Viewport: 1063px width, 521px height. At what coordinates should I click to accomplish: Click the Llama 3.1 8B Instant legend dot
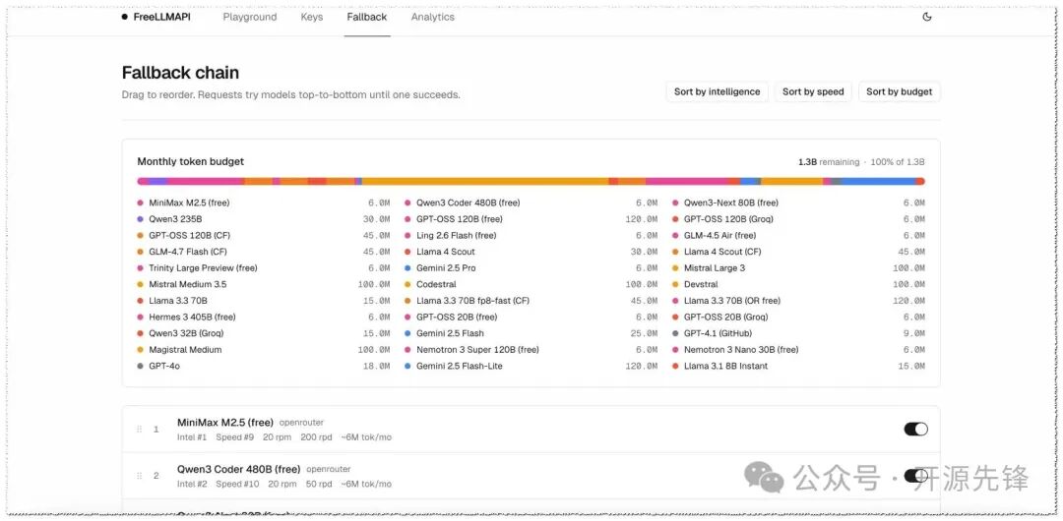[675, 366]
